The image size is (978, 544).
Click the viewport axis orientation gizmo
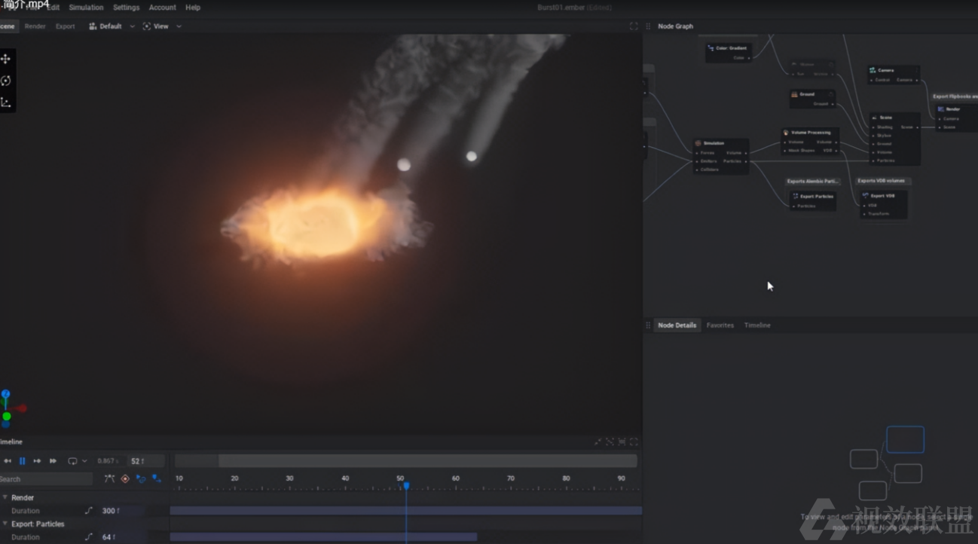click(11, 408)
